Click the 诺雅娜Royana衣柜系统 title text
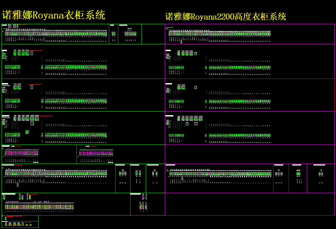Image resolution: width=336 pixels, height=229 pixels. pos(54,15)
